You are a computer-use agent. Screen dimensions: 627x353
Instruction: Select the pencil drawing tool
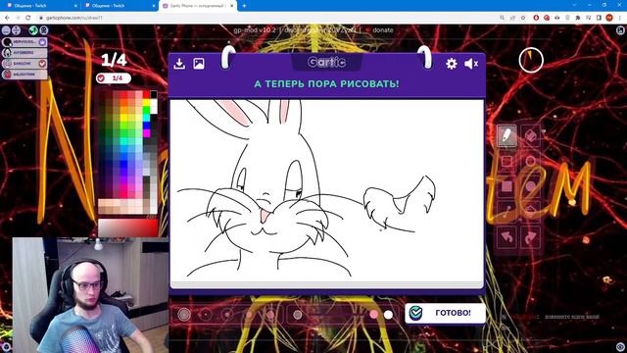click(x=506, y=136)
